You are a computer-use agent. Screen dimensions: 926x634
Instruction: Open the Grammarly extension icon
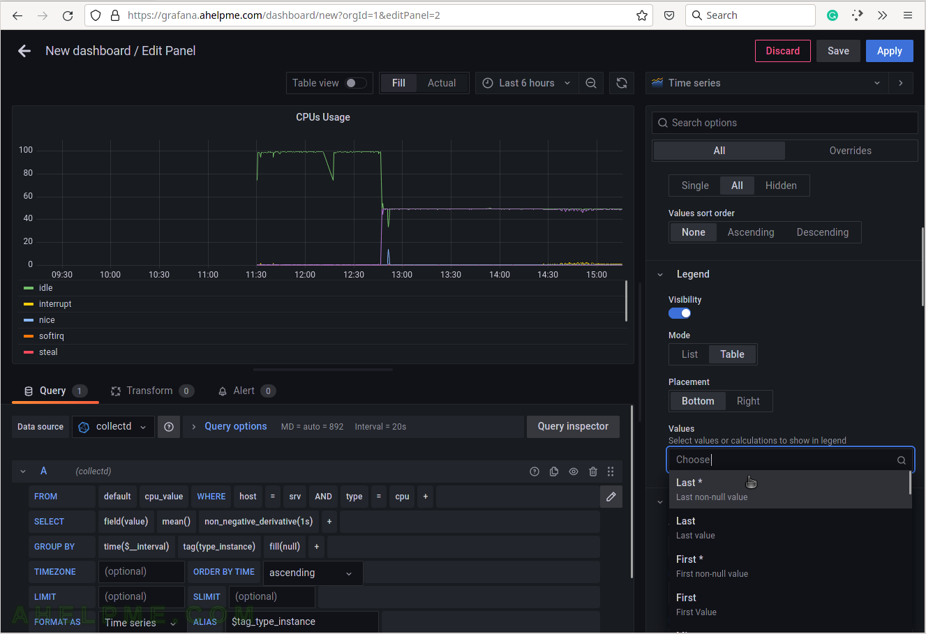click(832, 15)
